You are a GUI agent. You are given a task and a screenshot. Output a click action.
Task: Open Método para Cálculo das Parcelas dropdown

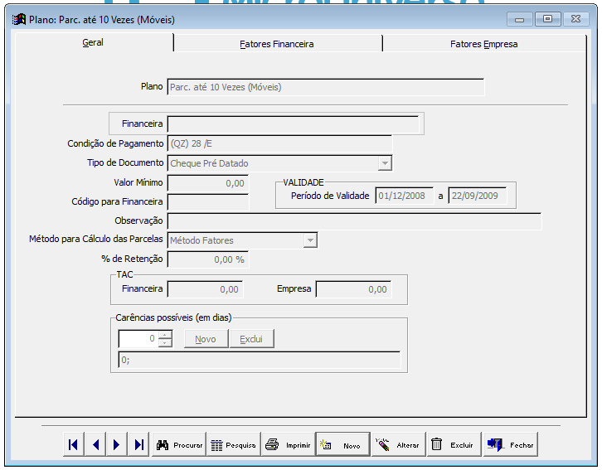310,240
